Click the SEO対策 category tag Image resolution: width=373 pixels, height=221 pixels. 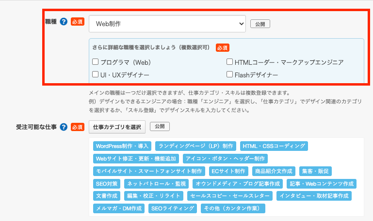pyautogui.click(x=106, y=184)
